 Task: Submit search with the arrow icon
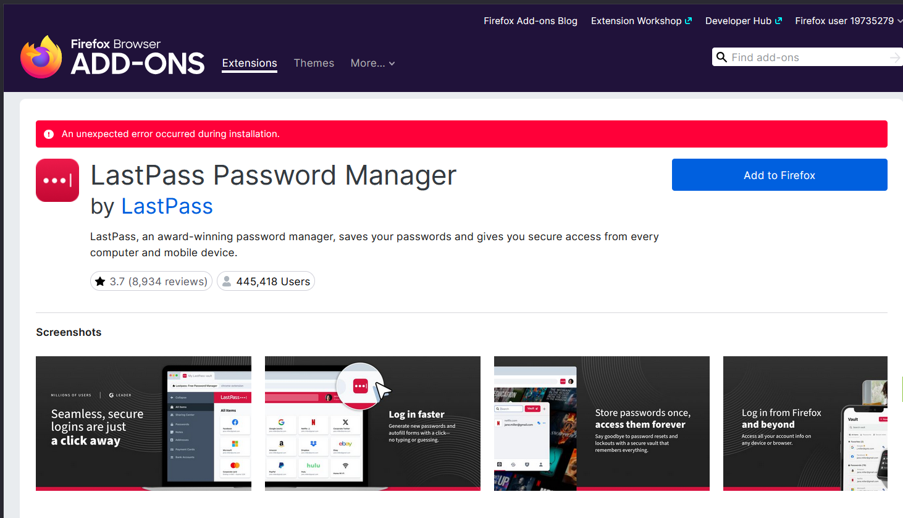pyautogui.click(x=895, y=57)
